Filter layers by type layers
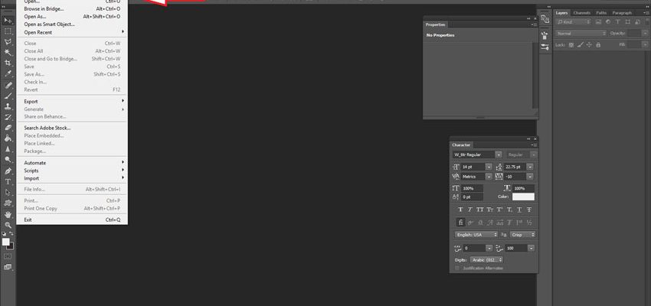Image resolution: width=651 pixels, height=306 pixels. [x=618, y=22]
